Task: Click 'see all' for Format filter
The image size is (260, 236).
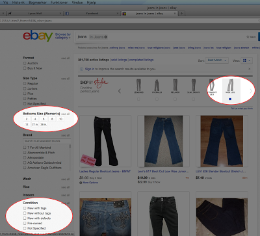Action: (x=65, y=59)
